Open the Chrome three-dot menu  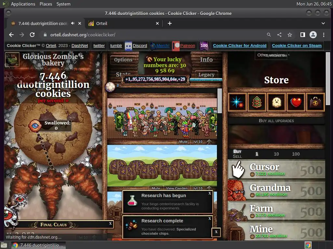324,35
